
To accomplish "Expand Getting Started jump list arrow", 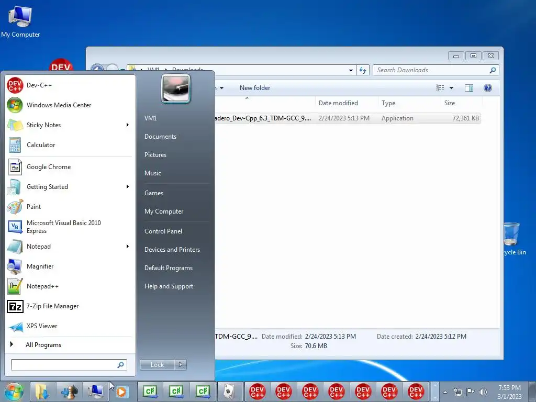I will coord(128,187).
